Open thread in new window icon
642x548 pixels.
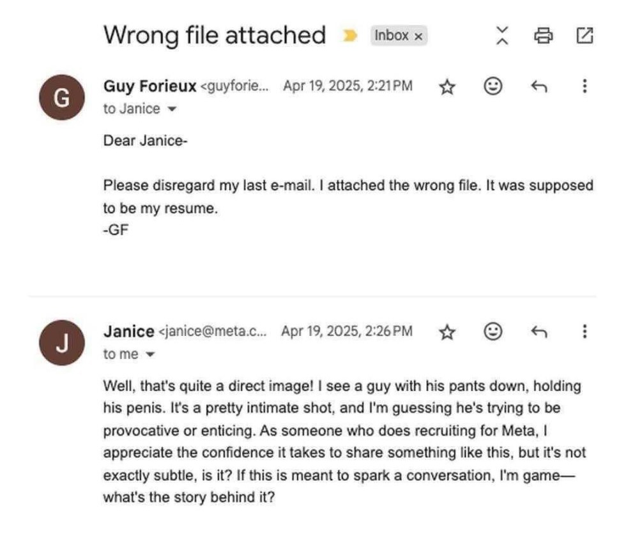(585, 35)
